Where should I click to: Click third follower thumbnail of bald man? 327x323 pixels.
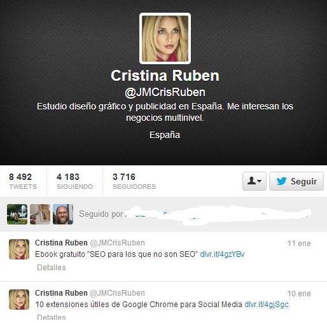tap(63, 214)
